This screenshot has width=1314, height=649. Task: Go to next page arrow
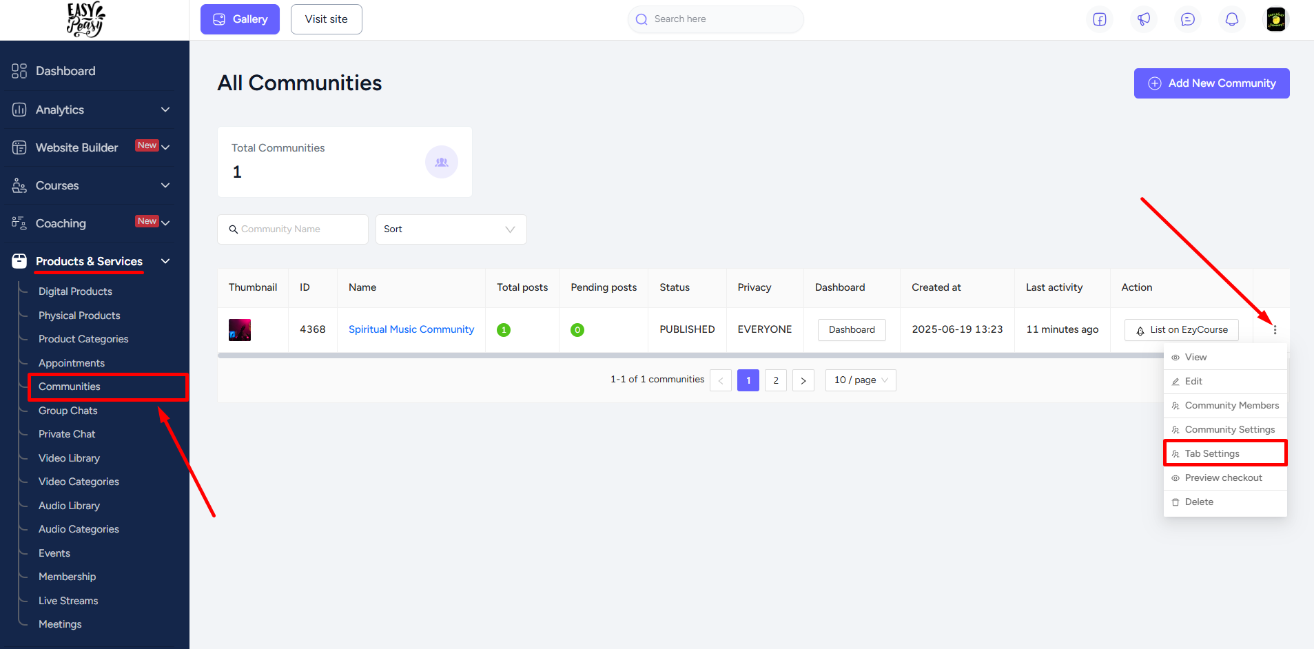tap(803, 380)
